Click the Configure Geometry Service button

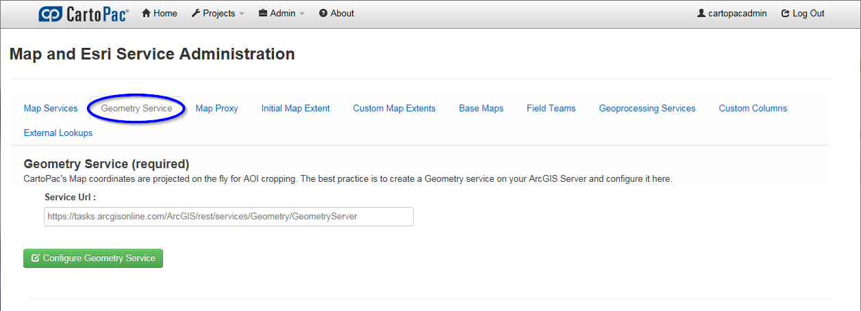click(x=93, y=258)
